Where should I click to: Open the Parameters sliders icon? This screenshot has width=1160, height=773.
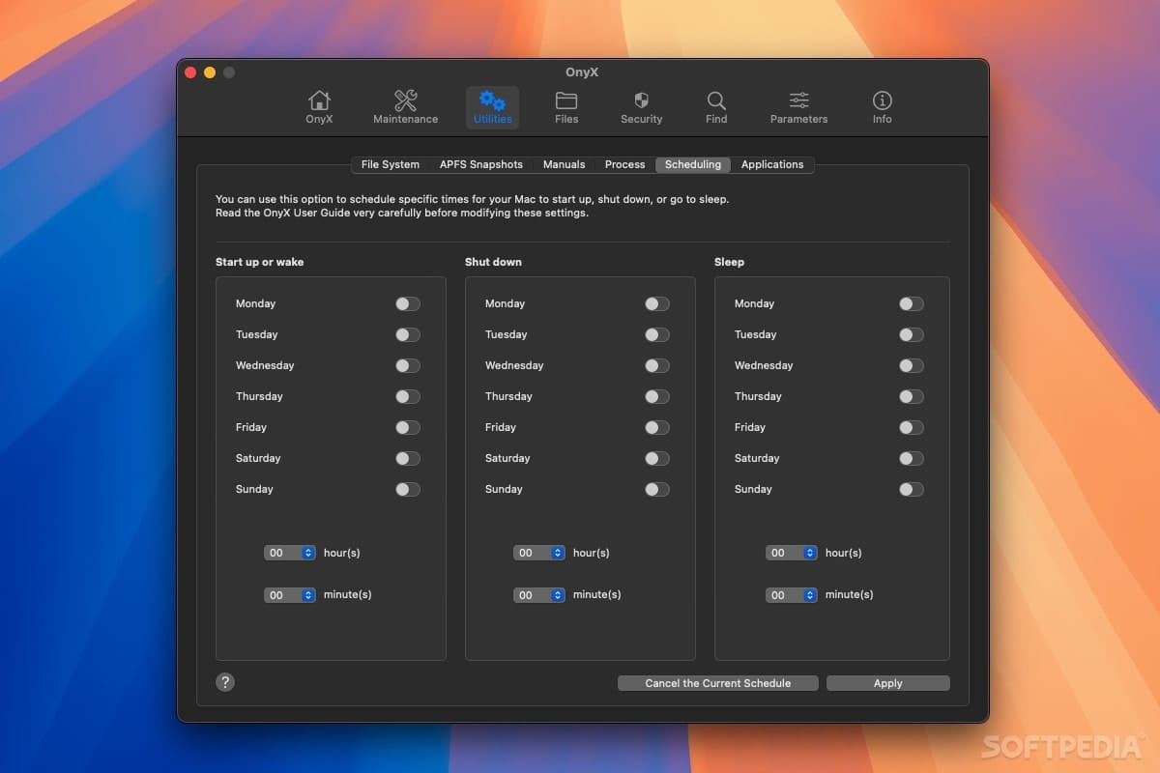click(x=798, y=106)
